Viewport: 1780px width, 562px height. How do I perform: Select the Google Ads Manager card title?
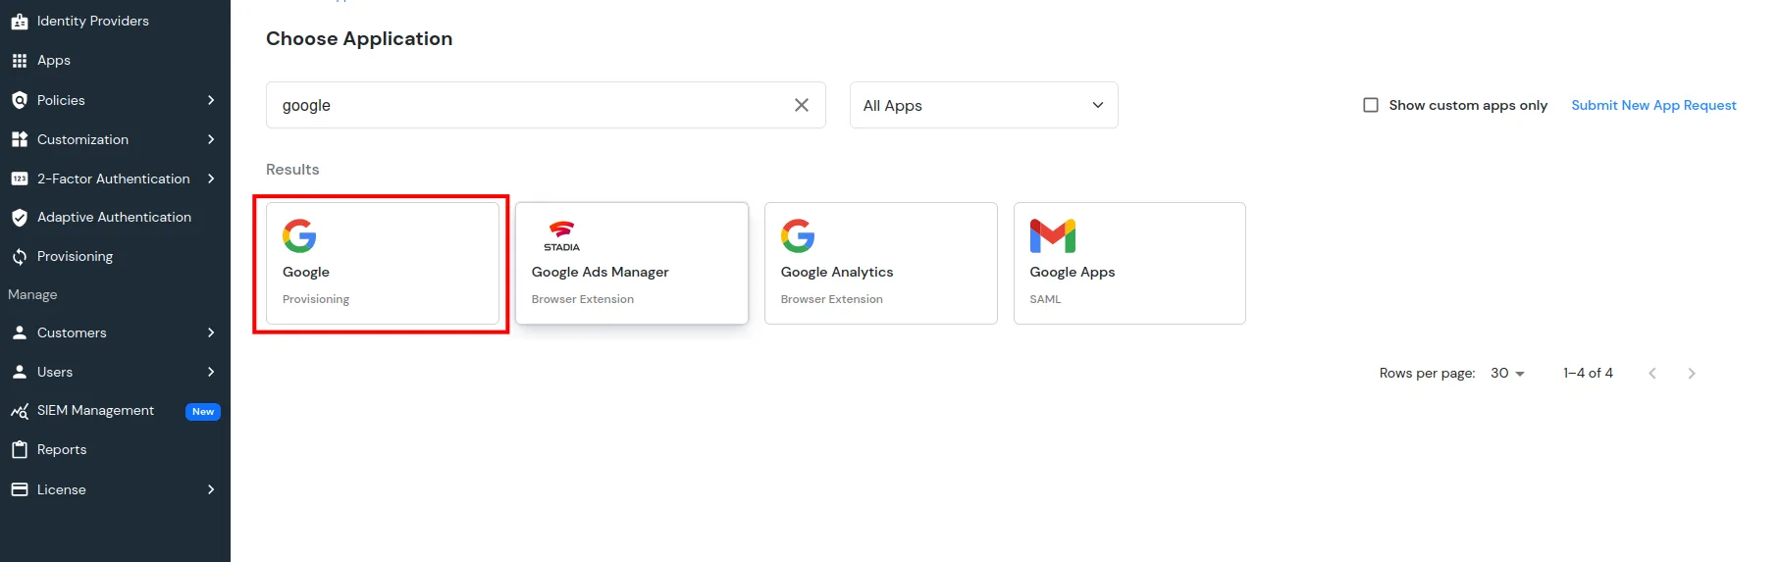point(600,272)
